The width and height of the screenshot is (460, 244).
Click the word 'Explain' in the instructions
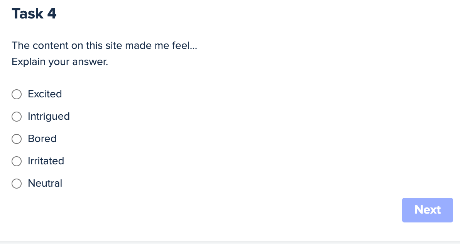[x=29, y=62]
